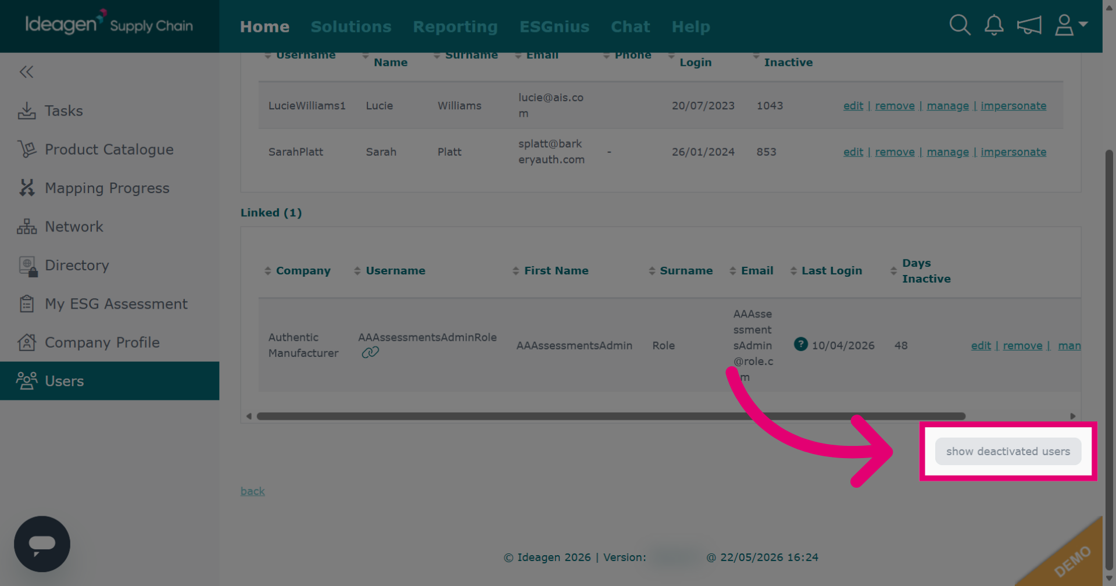The width and height of the screenshot is (1116, 586).
Task: Click show deactivated users button
Action: coord(1008,451)
